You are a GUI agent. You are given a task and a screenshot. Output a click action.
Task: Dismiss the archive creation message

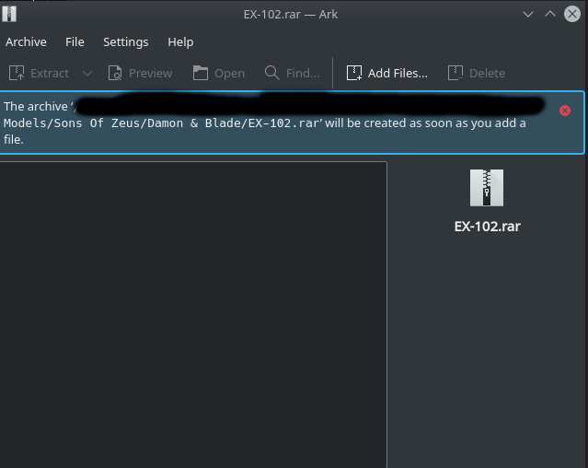click(x=565, y=111)
